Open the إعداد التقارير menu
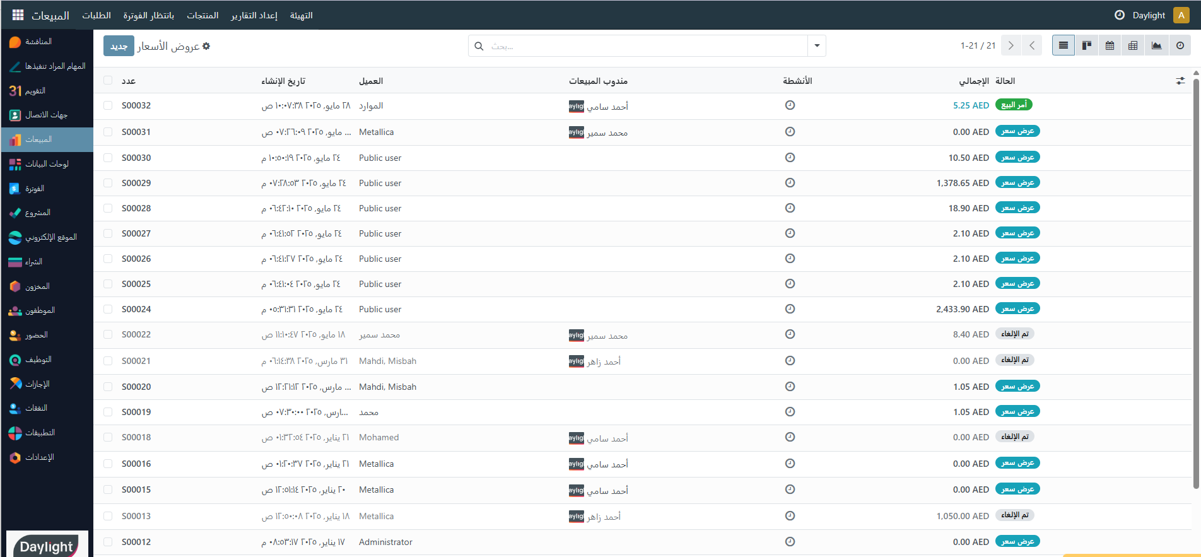Image resolution: width=1201 pixels, height=557 pixels. pyautogui.click(x=254, y=15)
